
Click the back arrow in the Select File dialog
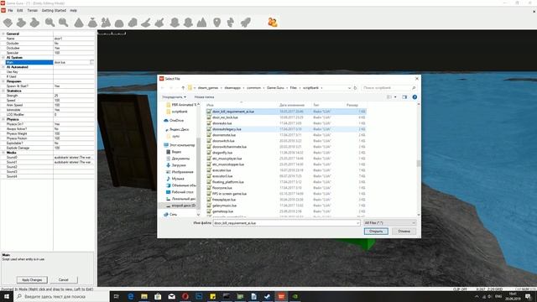pyautogui.click(x=163, y=88)
